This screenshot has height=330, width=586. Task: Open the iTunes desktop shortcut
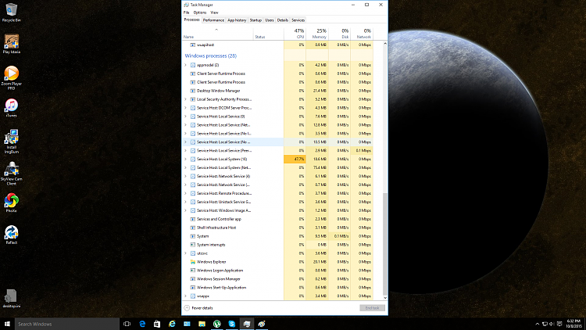pyautogui.click(x=11, y=108)
